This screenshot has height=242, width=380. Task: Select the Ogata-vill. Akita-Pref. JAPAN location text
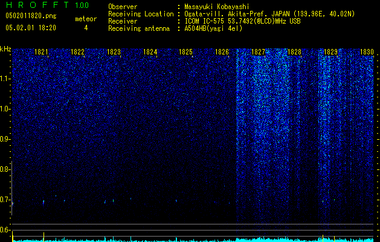coord(269,14)
